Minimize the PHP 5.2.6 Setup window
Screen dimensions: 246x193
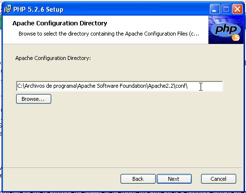215,9
